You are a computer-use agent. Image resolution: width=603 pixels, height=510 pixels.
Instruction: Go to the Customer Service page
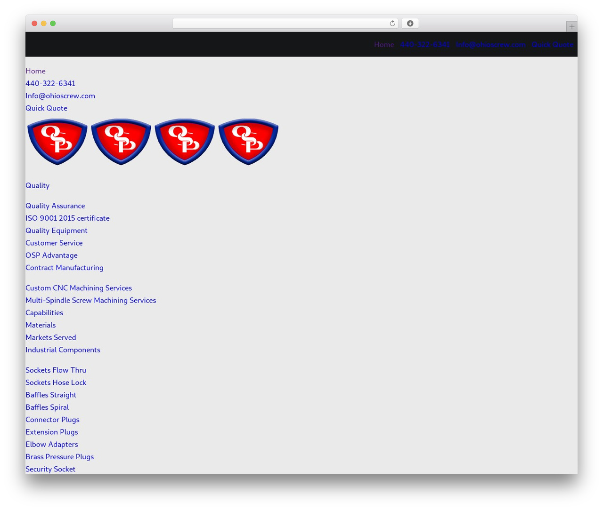pos(54,243)
